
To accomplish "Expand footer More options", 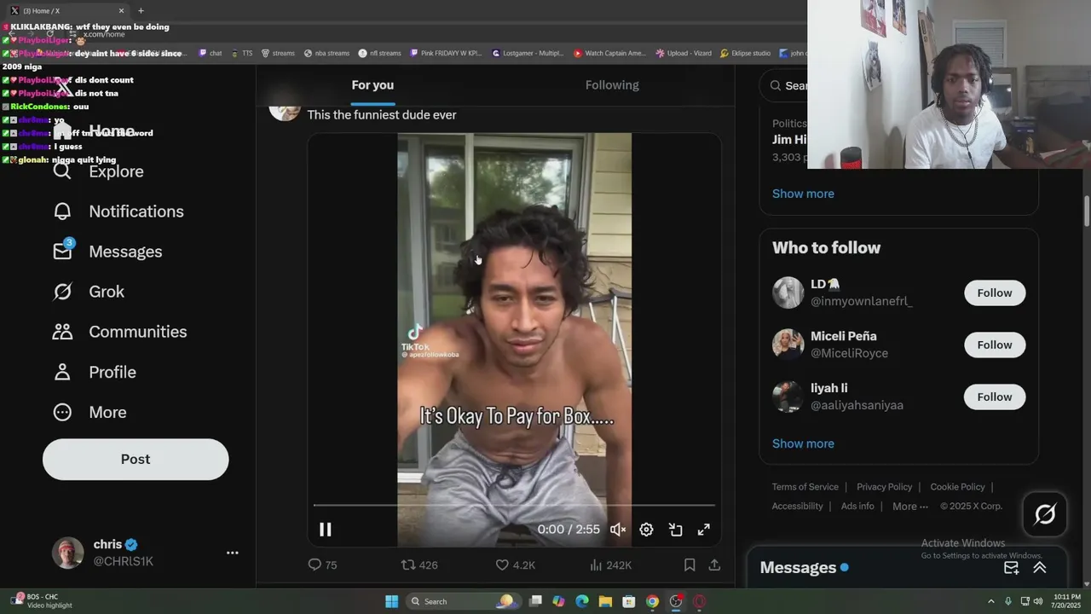I will click(910, 507).
